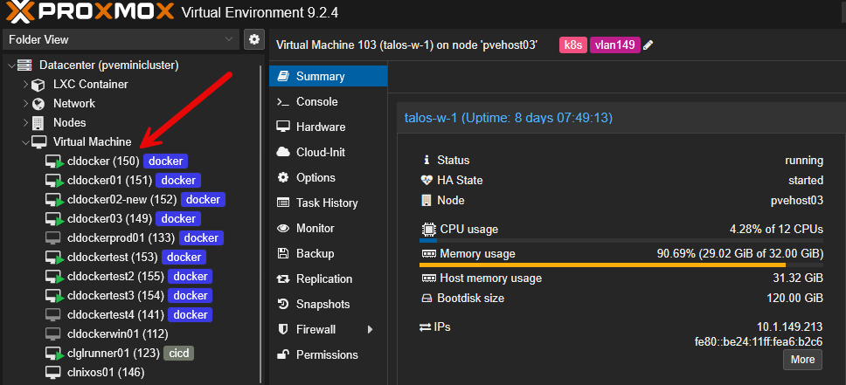
Task: Select VM cldockertest3 (154)
Action: pyautogui.click(x=115, y=295)
